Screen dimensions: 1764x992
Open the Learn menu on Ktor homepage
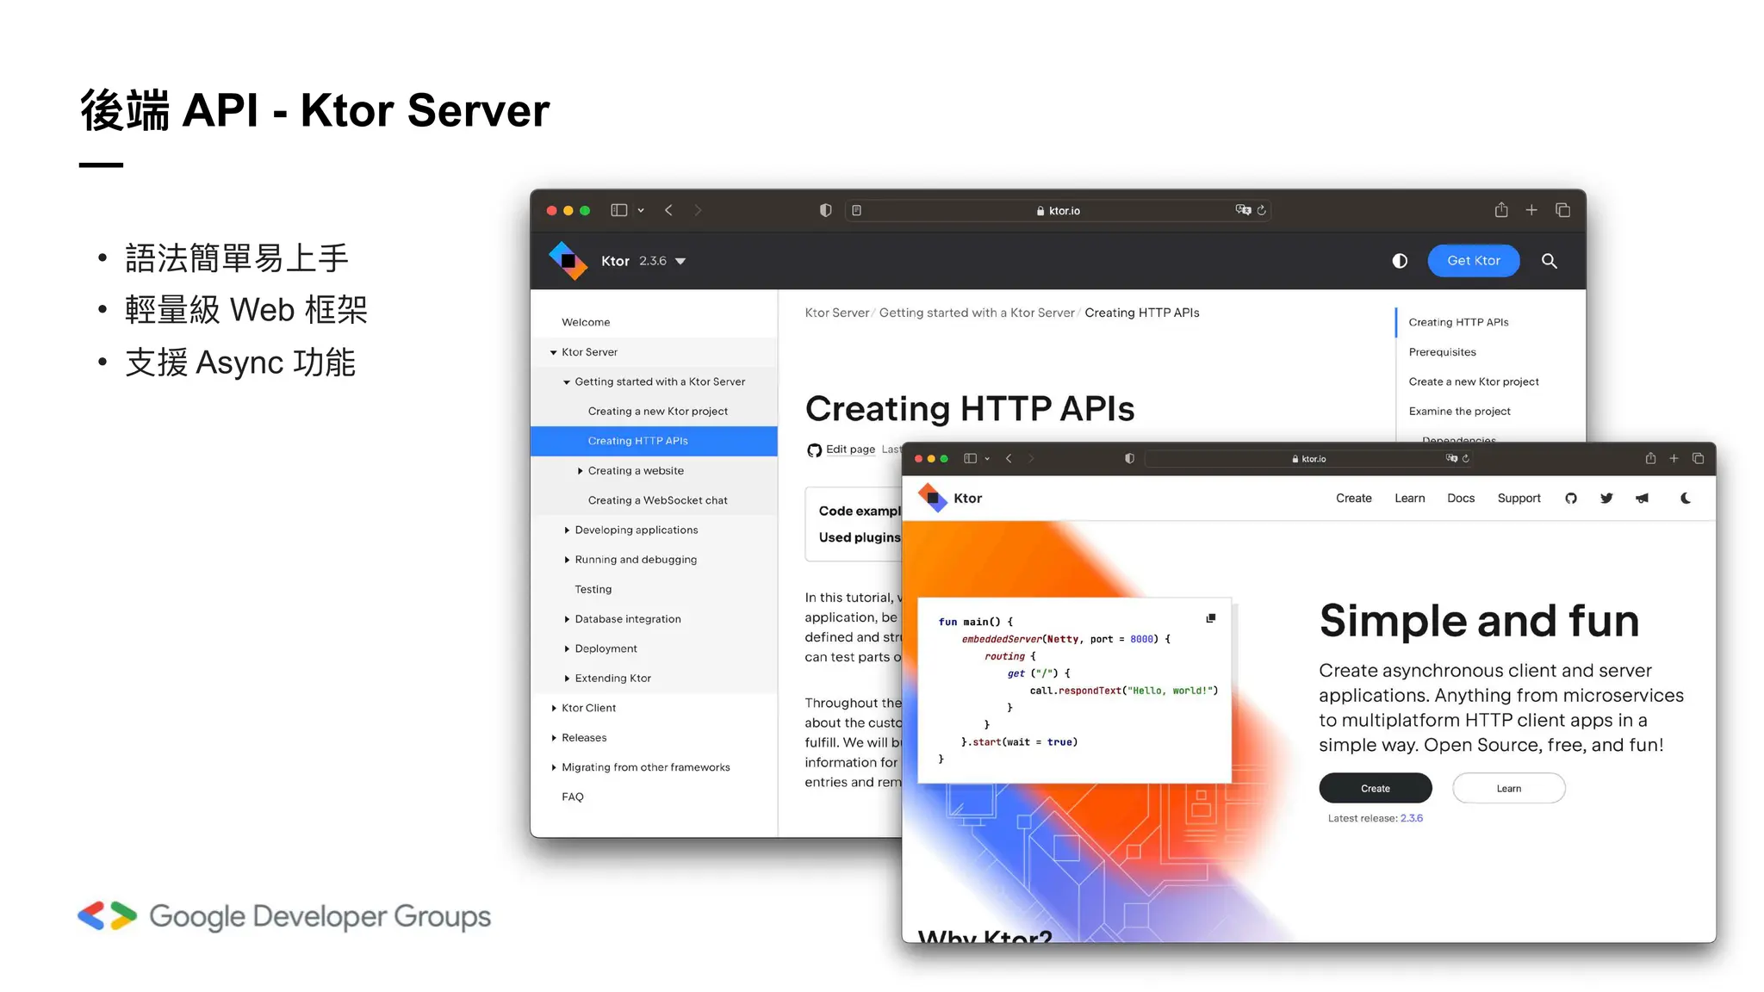click(x=1409, y=499)
